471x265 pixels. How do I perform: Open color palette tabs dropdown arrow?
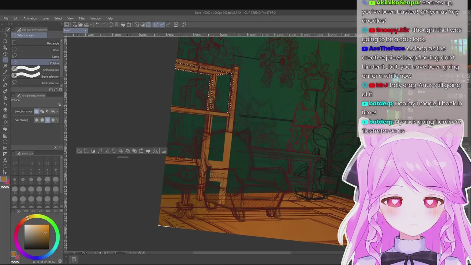[x=61, y=211]
